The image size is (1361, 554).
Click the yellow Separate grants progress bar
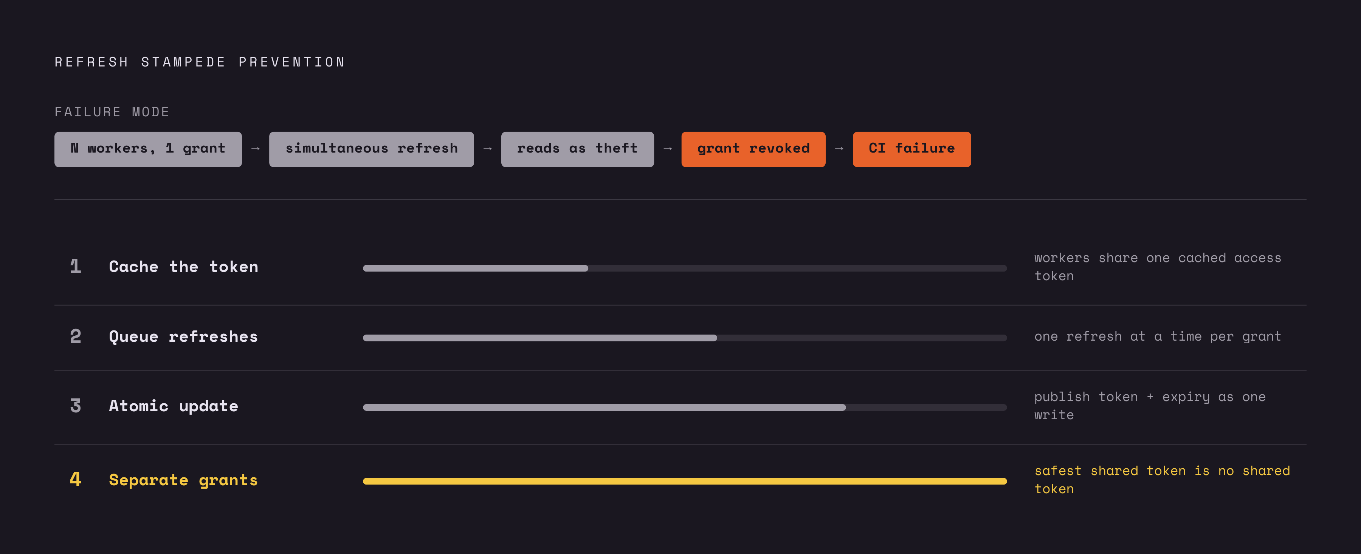click(685, 481)
